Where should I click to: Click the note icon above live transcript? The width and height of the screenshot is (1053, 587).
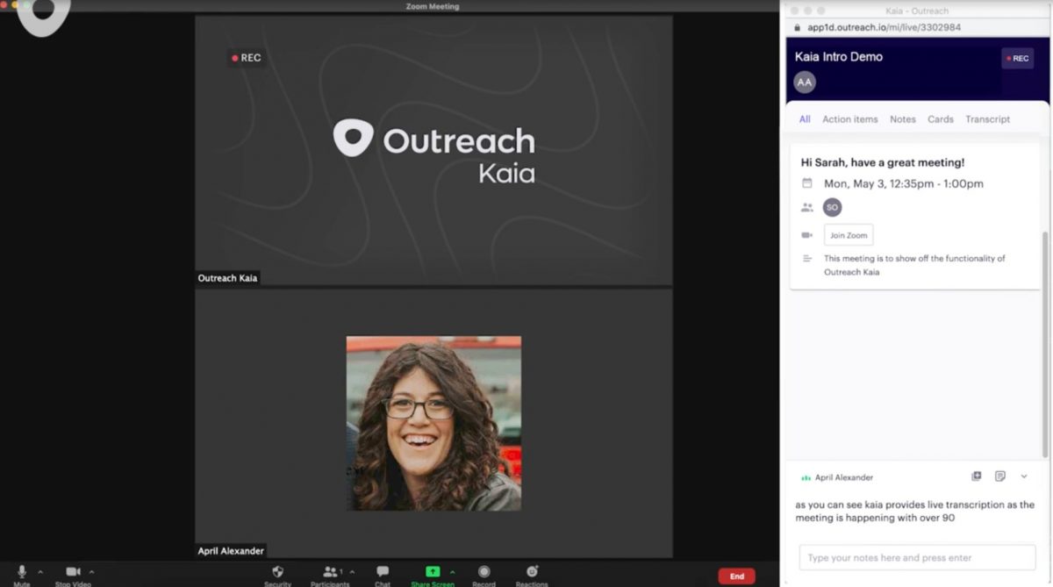tap(999, 476)
